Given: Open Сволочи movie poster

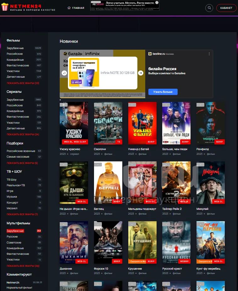Looking at the screenshot, I should pos(108,123).
